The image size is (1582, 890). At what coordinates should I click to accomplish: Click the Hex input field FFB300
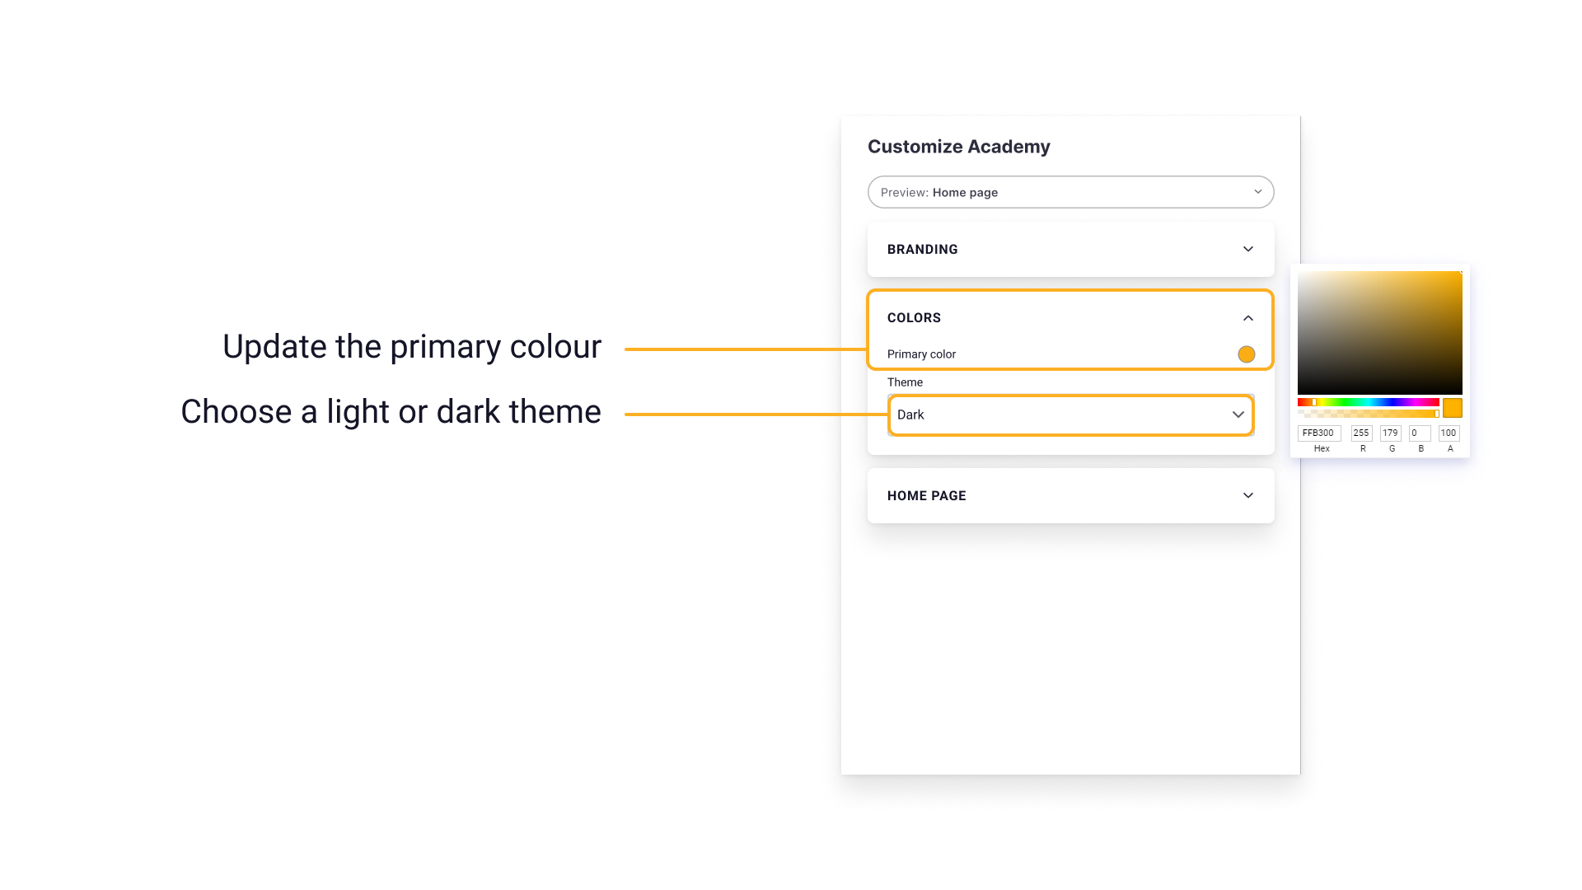pos(1319,433)
